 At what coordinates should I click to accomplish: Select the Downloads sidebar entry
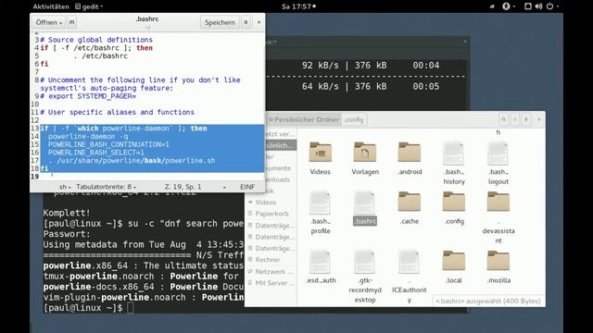click(281, 179)
